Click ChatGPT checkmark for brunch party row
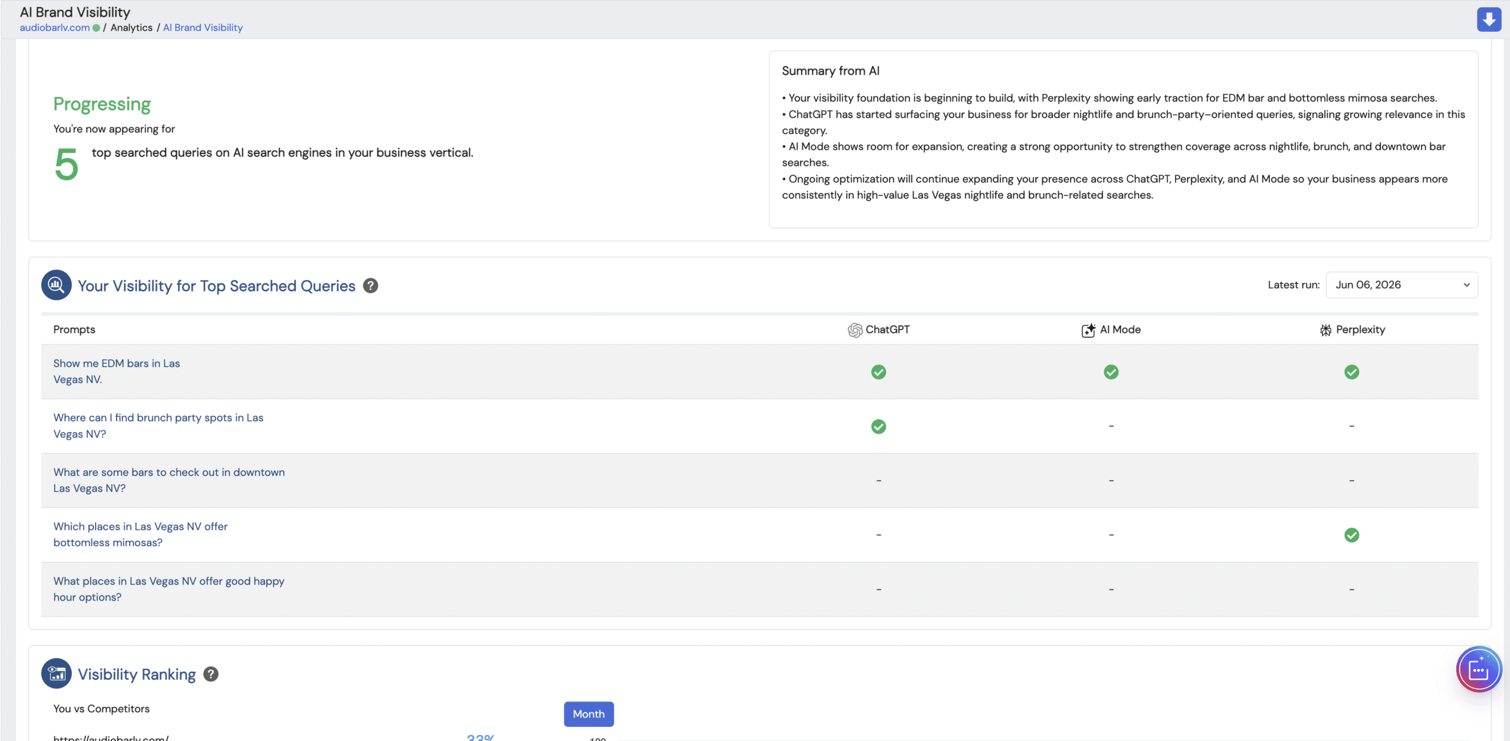The image size is (1510, 741). (878, 427)
